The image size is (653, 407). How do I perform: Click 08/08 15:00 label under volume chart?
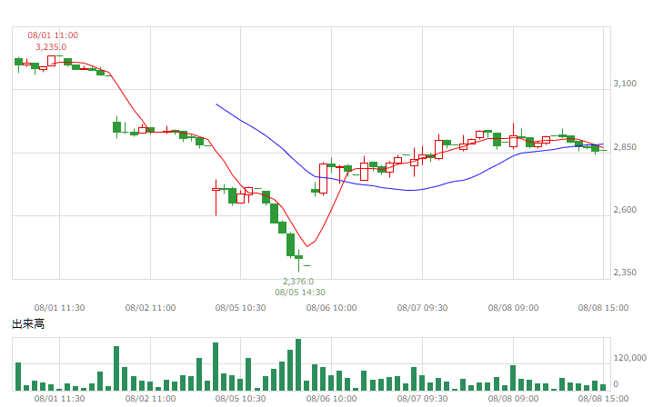pos(603,398)
